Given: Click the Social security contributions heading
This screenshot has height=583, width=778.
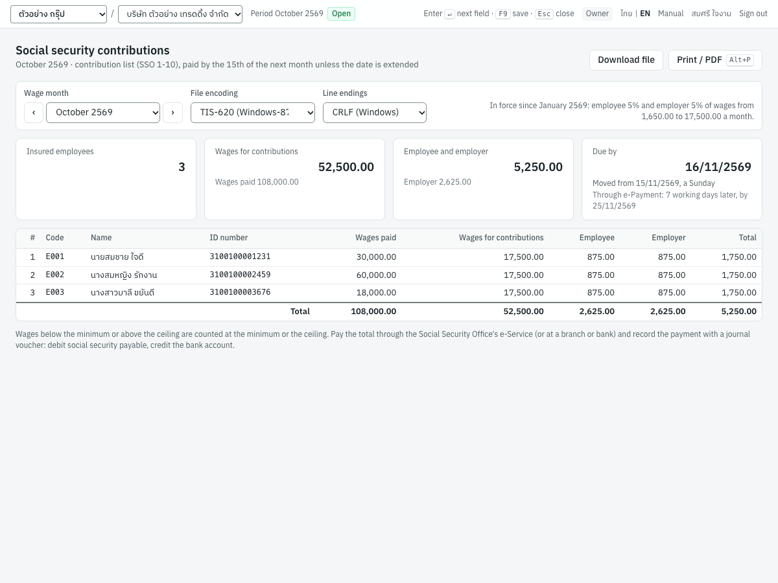Looking at the screenshot, I should (x=93, y=51).
